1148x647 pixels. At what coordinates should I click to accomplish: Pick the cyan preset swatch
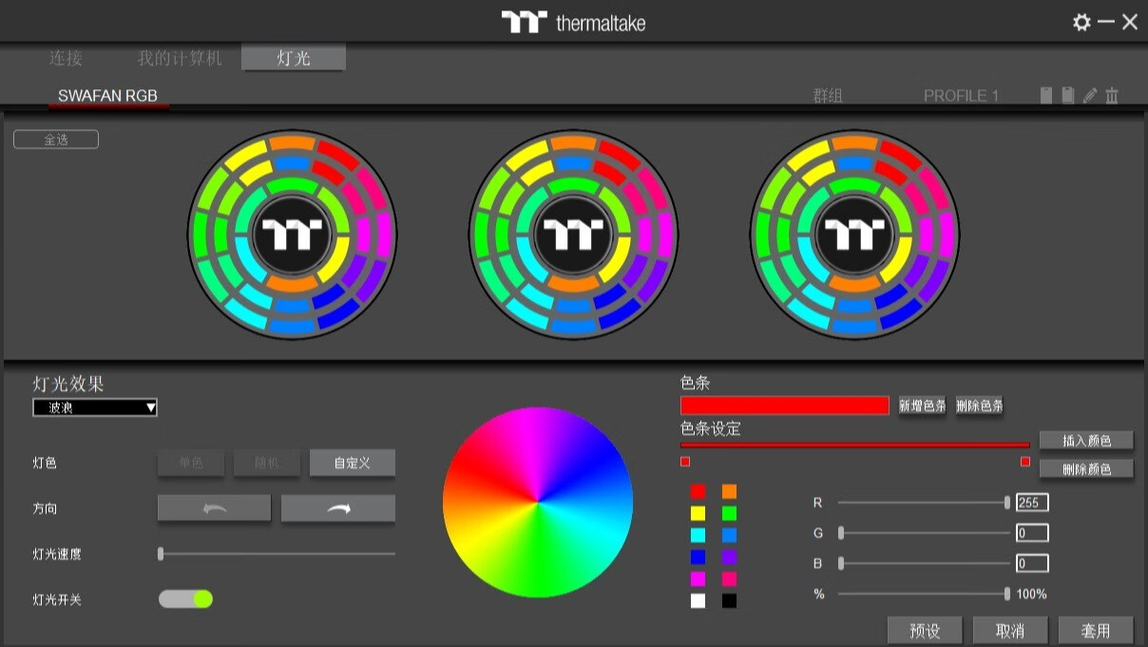[x=698, y=535]
